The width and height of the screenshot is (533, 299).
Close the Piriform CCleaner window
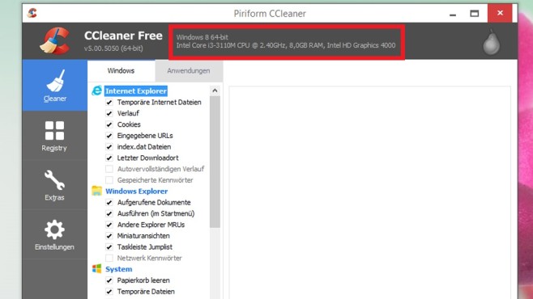tap(500, 13)
